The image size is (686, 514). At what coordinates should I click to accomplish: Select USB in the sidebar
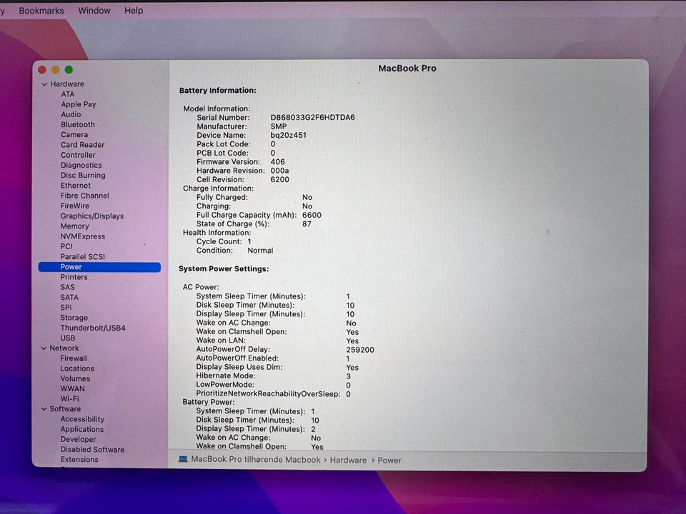click(68, 338)
